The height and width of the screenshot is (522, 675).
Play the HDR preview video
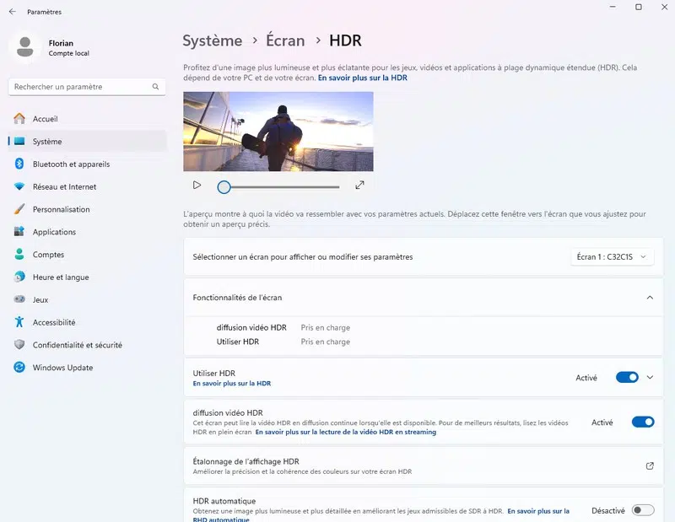[x=197, y=186]
